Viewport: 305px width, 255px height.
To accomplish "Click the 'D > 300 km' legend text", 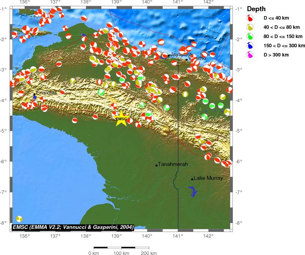I will click(x=276, y=55).
